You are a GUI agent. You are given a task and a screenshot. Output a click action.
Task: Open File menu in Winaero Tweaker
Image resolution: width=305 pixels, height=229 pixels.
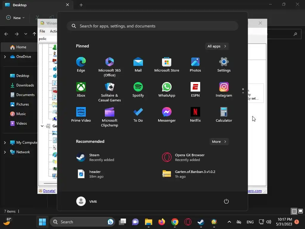(x=42, y=31)
